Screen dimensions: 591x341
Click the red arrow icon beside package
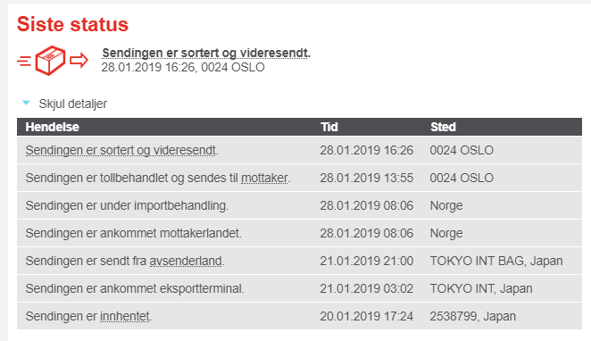click(79, 60)
